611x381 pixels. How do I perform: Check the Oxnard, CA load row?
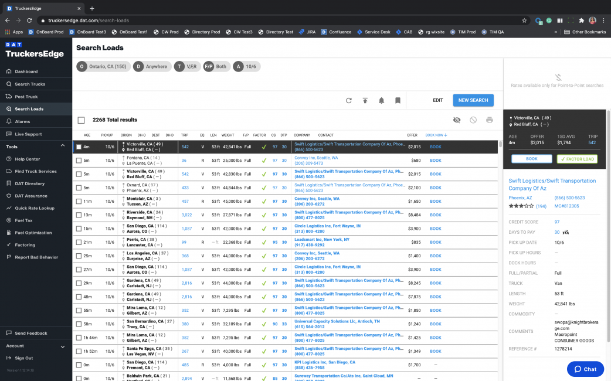click(79, 188)
